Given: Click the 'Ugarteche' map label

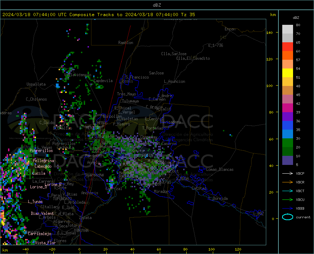Looking at the screenshot, I should click(x=94, y=175).
